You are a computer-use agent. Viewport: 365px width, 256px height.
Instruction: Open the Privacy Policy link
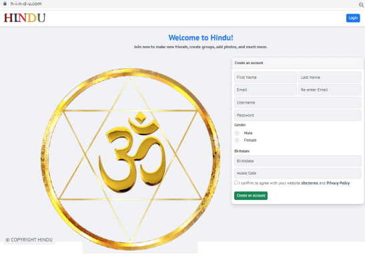coord(338,183)
